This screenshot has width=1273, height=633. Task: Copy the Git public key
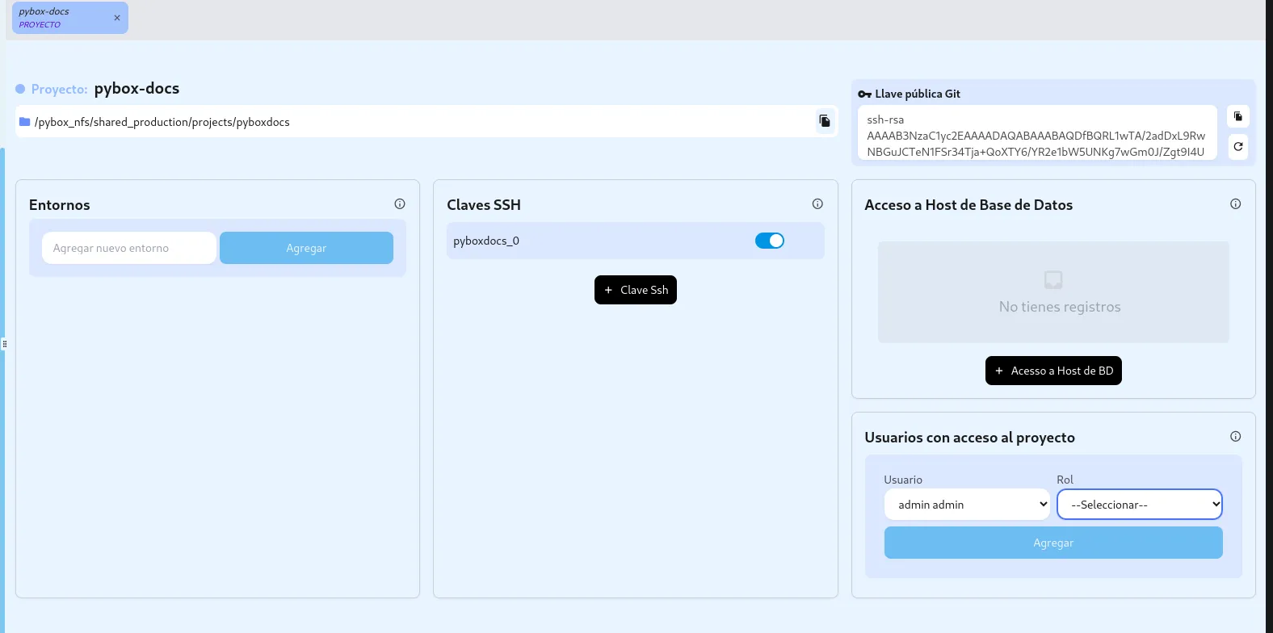(1238, 116)
